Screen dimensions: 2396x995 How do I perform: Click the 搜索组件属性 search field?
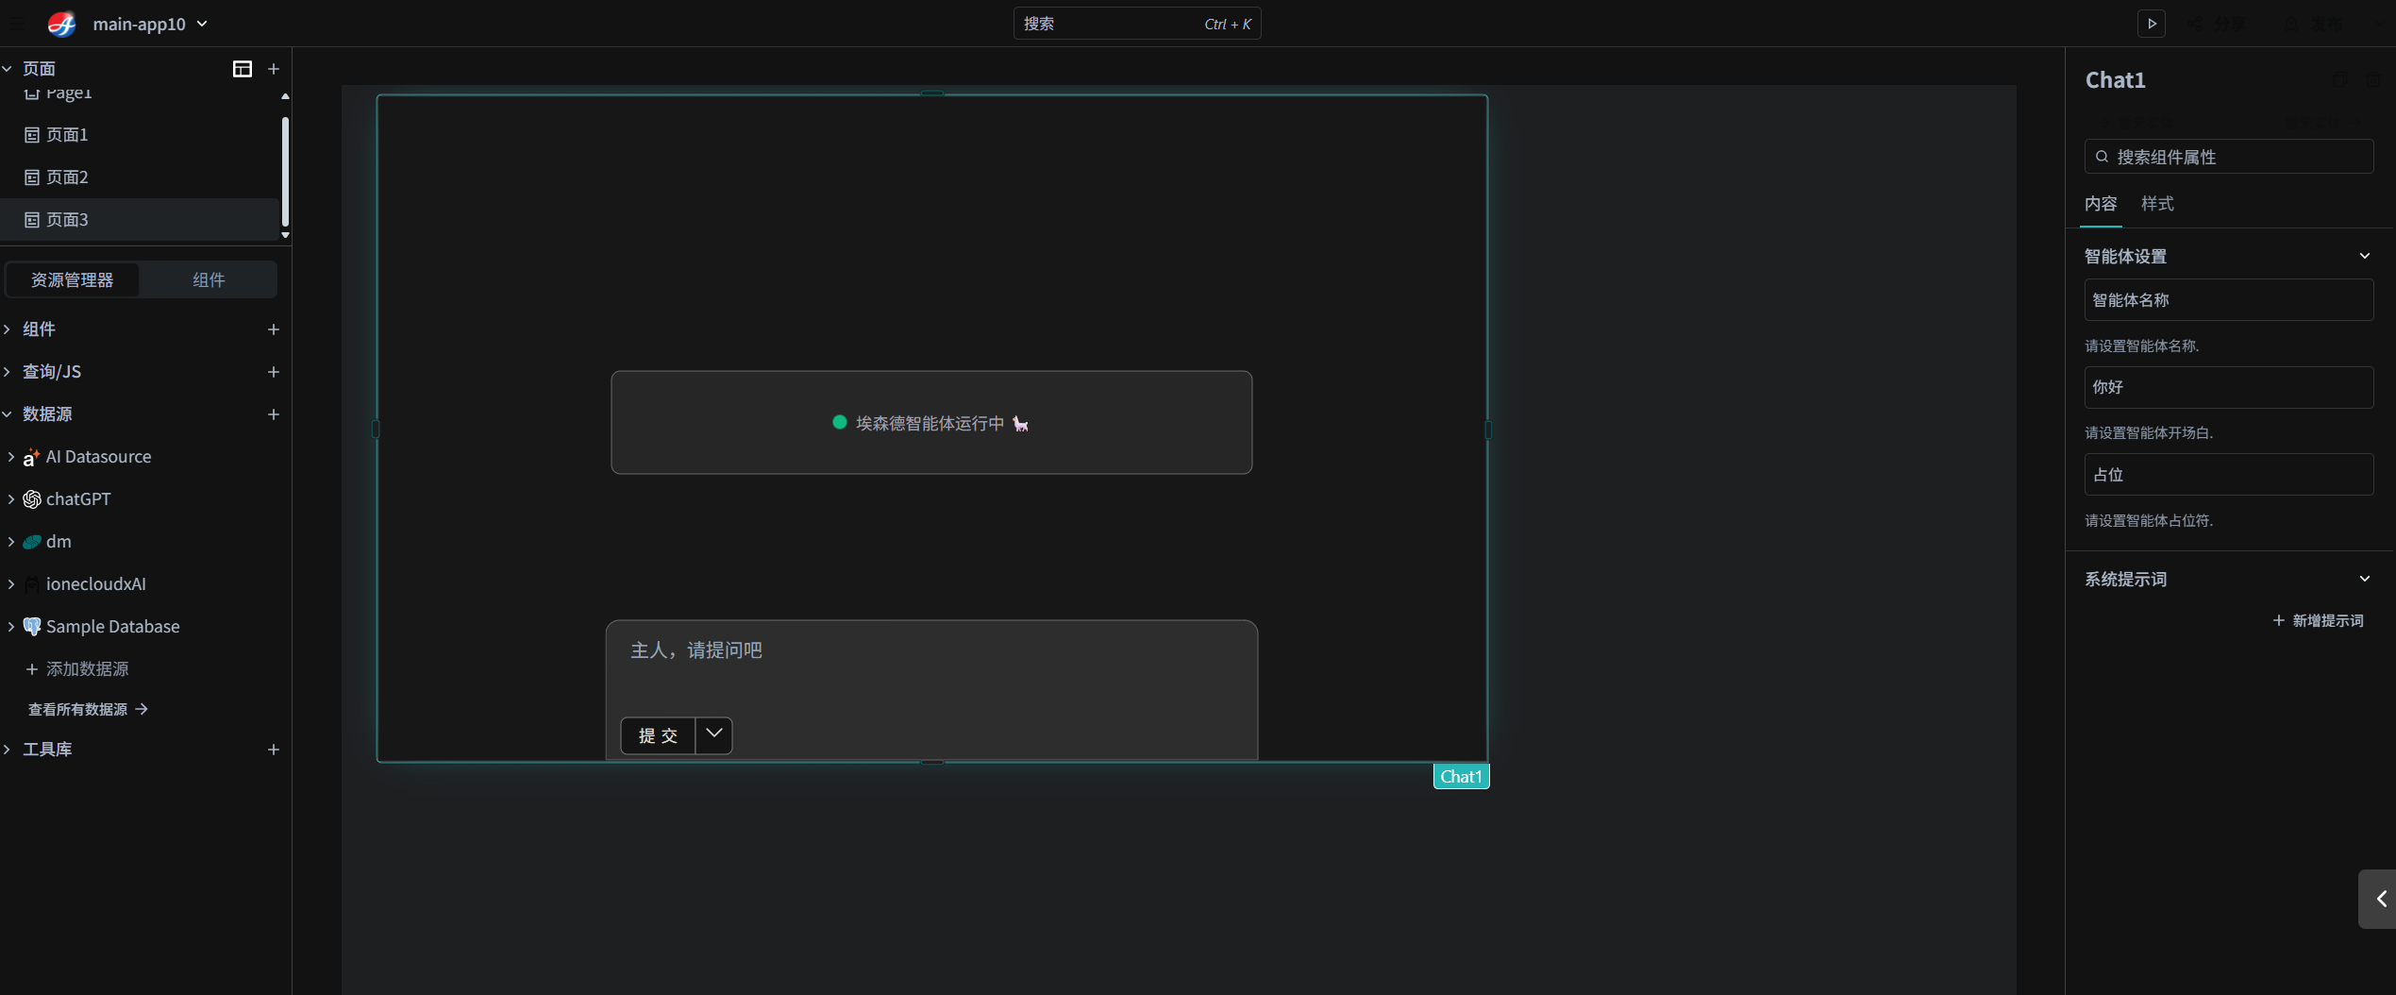pos(2228,156)
